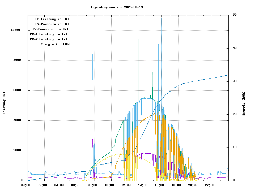Viewport: 255px width, 191px height.
Task: Click the 10000 power axis tick label
Action: coord(15,30)
